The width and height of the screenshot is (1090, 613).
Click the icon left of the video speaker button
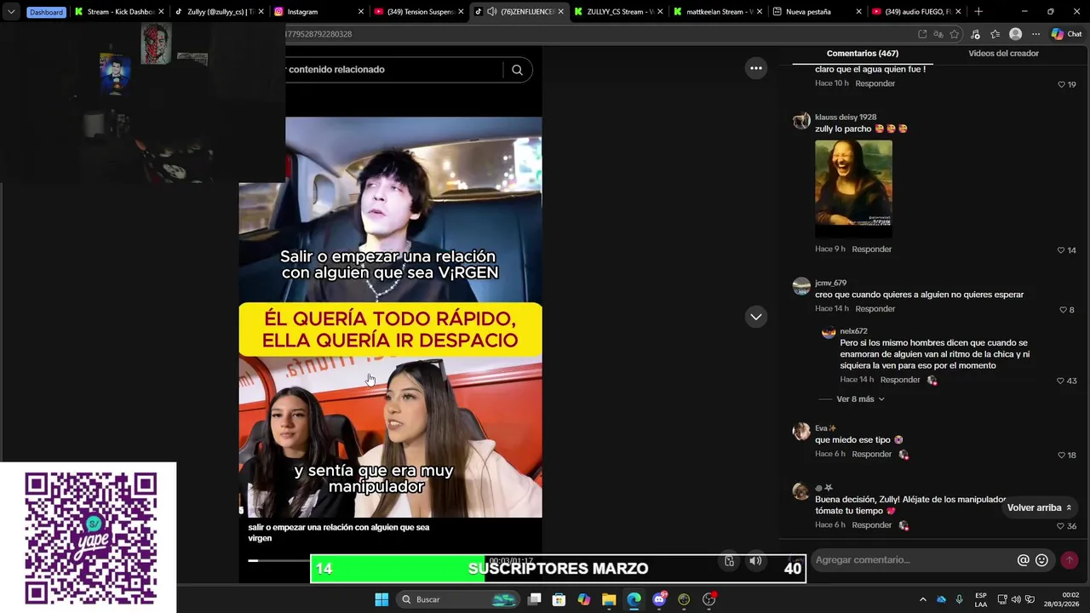tap(729, 561)
